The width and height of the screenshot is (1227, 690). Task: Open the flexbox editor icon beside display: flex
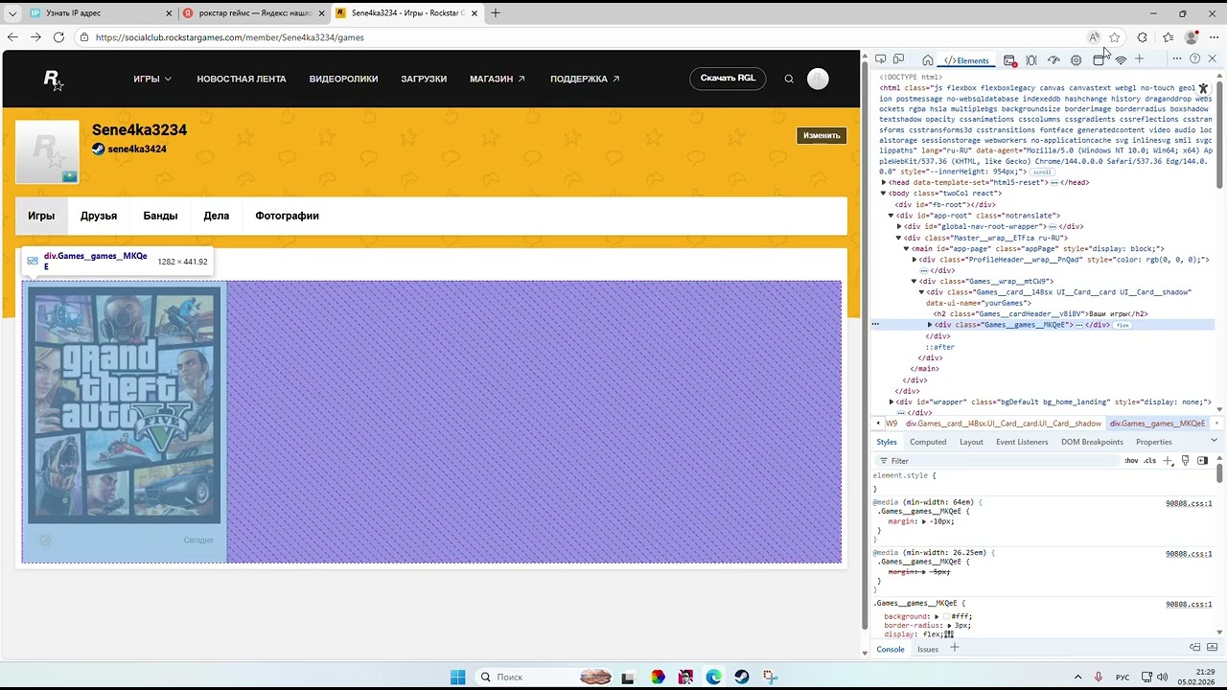(949, 634)
